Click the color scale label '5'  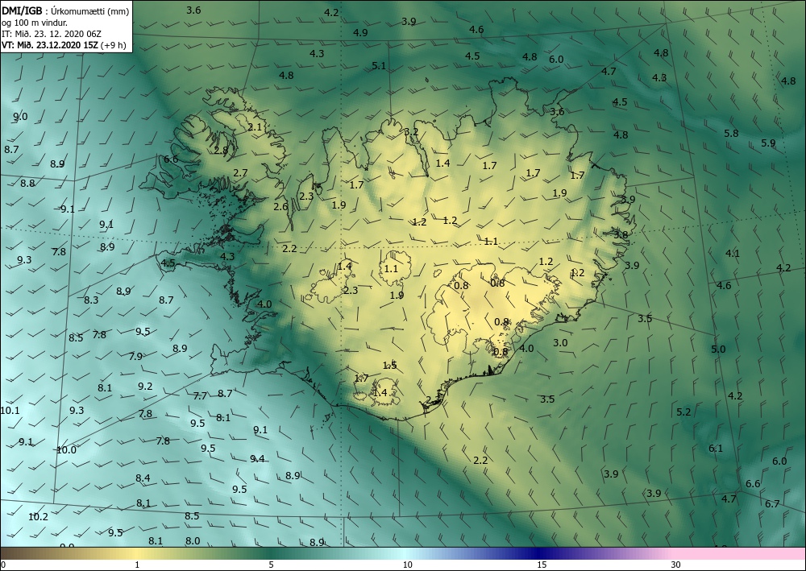[272, 565]
